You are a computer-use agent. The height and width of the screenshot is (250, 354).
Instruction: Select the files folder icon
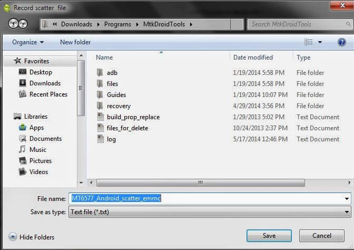(100, 84)
